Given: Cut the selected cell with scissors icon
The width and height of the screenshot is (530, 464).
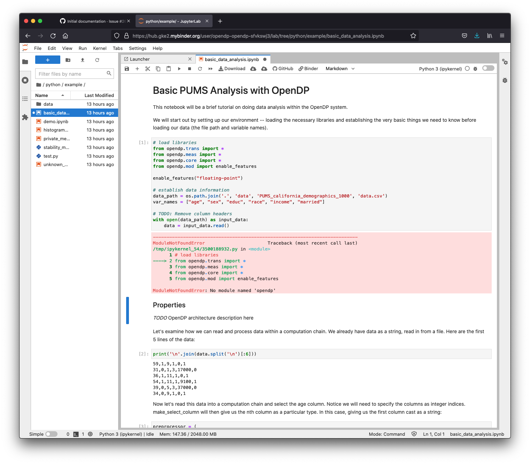Looking at the screenshot, I should pos(148,68).
